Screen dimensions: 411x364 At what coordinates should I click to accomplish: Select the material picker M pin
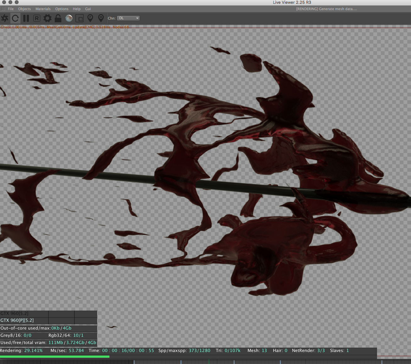click(x=101, y=18)
